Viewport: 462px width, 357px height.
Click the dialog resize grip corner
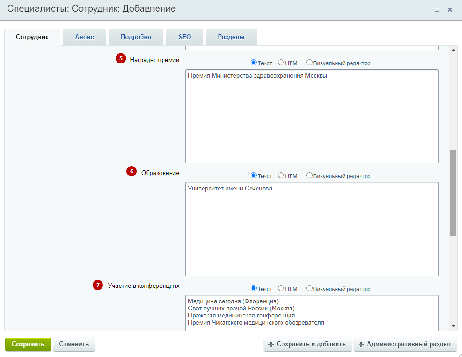[x=459, y=354]
